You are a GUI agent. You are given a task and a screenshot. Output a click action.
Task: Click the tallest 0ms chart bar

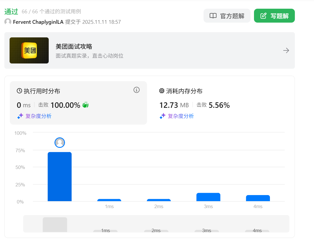[x=60, y=177]
